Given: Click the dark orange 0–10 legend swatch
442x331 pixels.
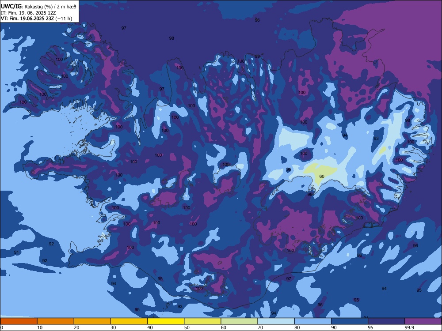Looking at the screenshot, I should point(19,321).
